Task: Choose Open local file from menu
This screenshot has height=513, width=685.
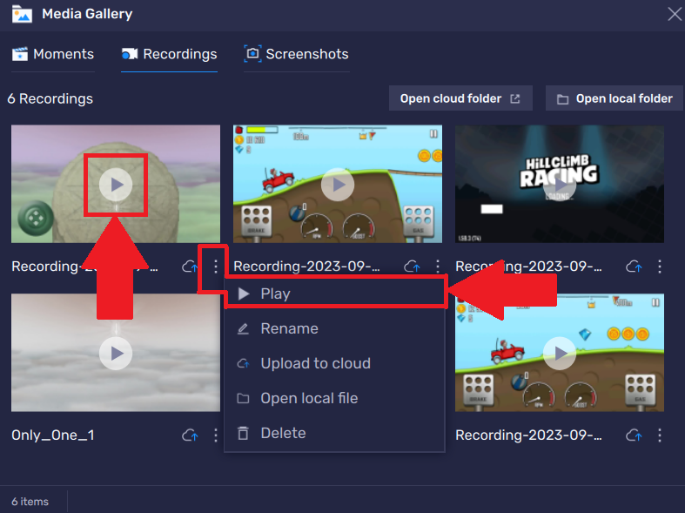Action: pos(309,399)
